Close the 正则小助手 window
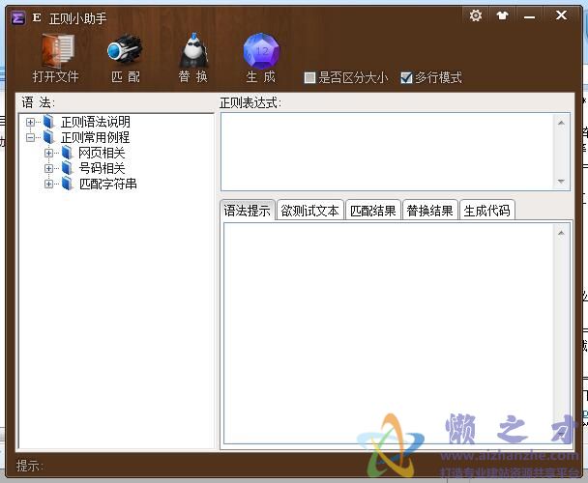The image size is (588, 483). point(561,15)
